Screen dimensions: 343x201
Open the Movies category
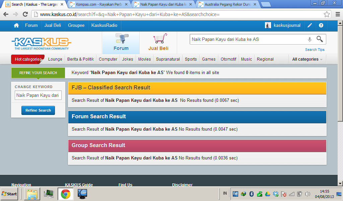tap(145, 59)
